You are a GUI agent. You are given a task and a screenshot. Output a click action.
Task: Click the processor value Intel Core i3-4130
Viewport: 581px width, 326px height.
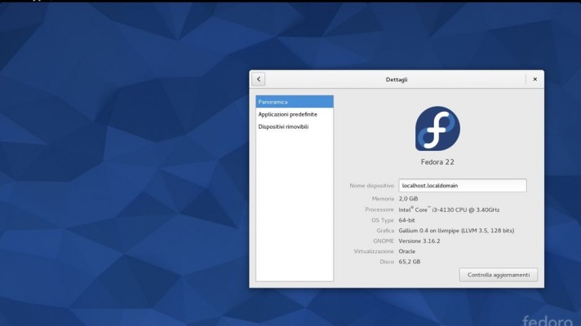[x=449, y=209]
